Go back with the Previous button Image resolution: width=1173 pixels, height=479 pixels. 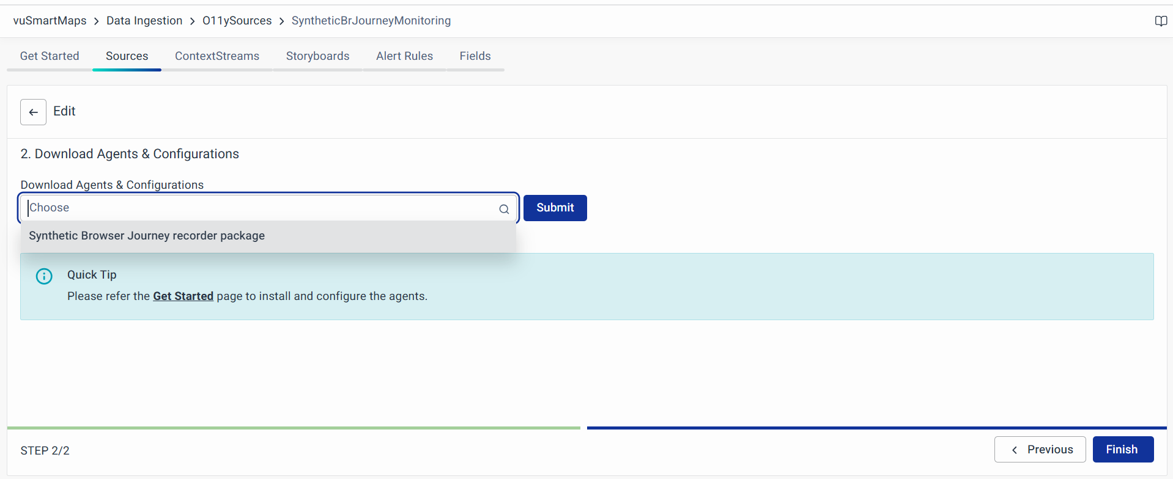[x=1040, y=450]
